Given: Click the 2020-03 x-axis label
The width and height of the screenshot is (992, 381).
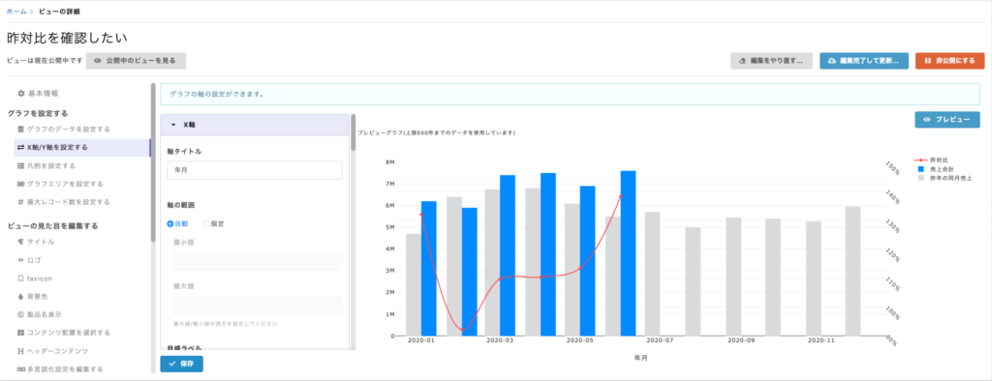Looking at the screenshot, I should pyautogui.click(x=500, y=340).
